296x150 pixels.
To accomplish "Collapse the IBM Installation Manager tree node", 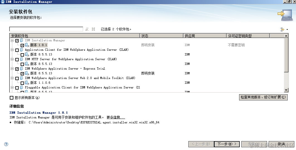I will click(x=12, y=40).
